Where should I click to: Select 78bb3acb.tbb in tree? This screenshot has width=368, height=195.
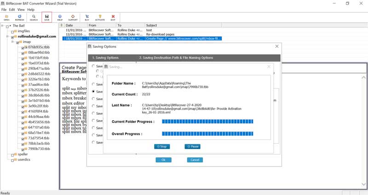[39, 144]
